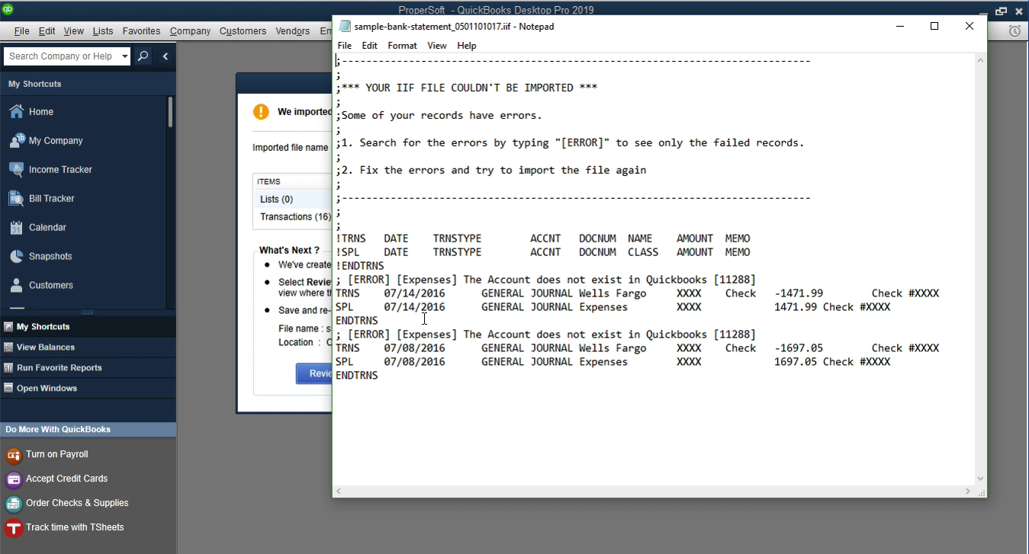Viewport: 1029px width, 554px height.
Task: Click the !ENDTRNS line in Notepad
Action: [x=360, y=266]
